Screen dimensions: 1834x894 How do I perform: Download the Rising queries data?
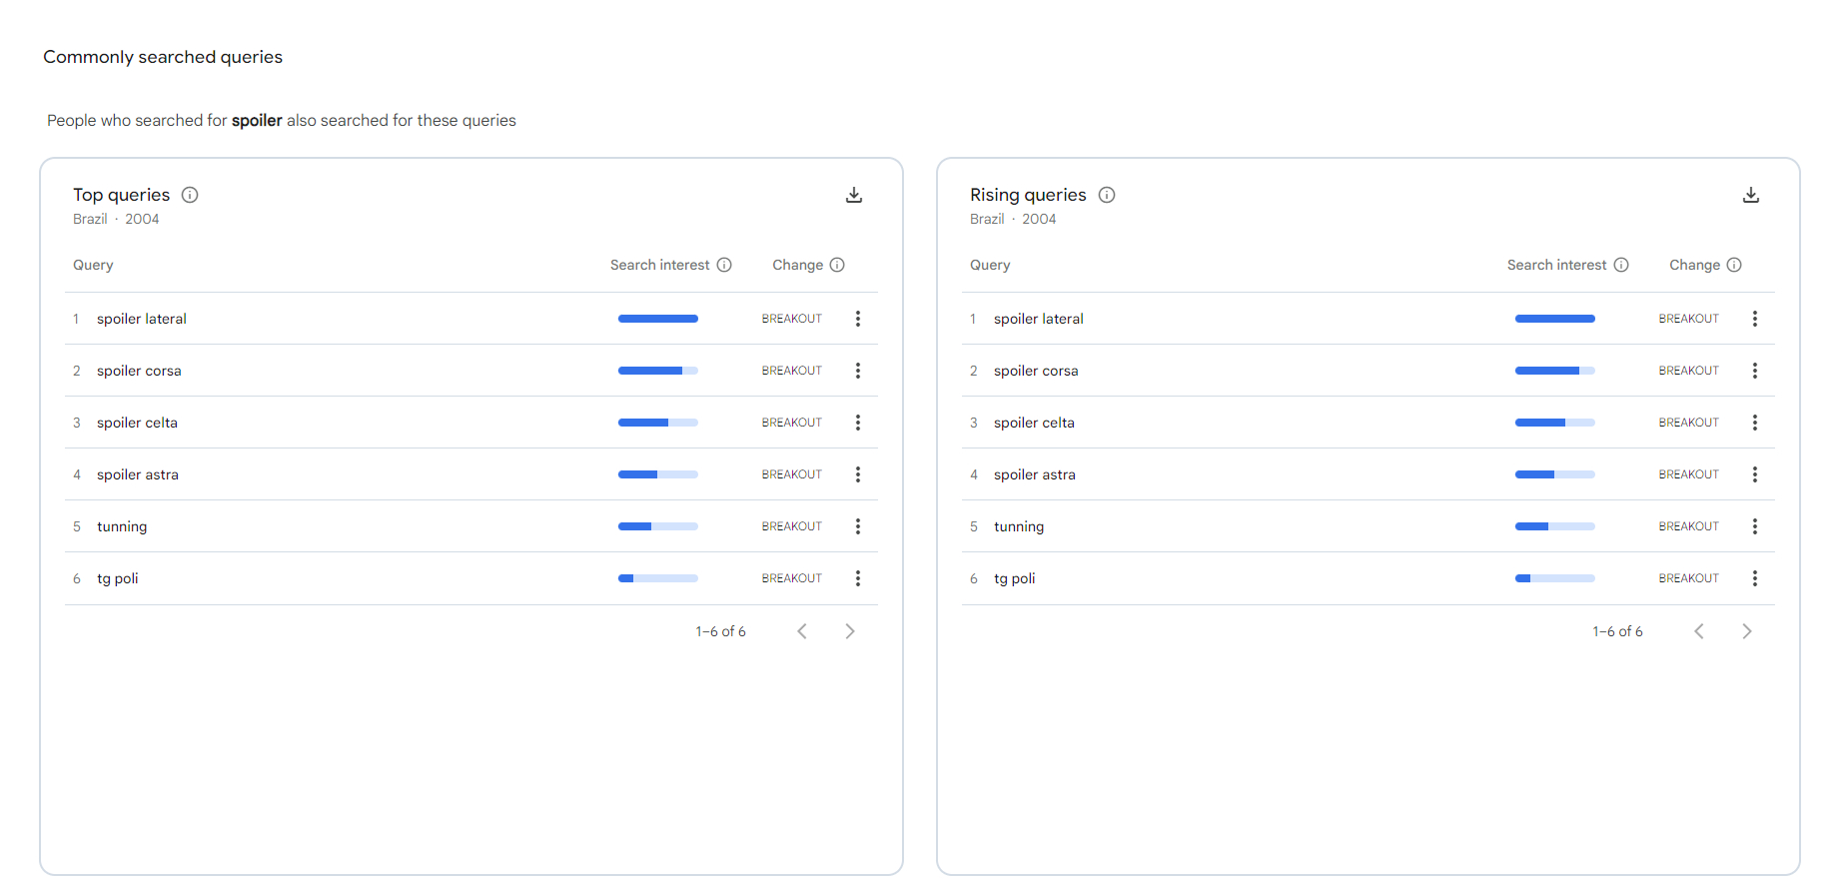(x=1750, y=195)
